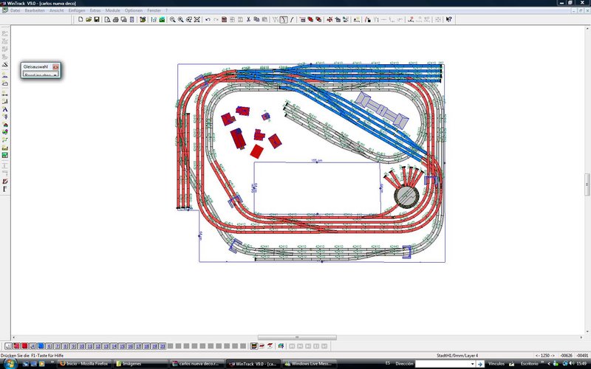Viewport: 591px width, 369px height.
Task: Select the bold F tool at sidebar bottom
Action: tap(5, 189)
